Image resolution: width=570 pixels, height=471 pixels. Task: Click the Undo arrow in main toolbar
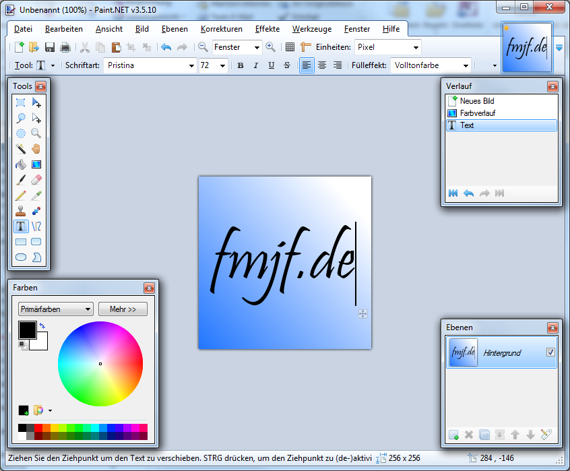coord(166,47)
